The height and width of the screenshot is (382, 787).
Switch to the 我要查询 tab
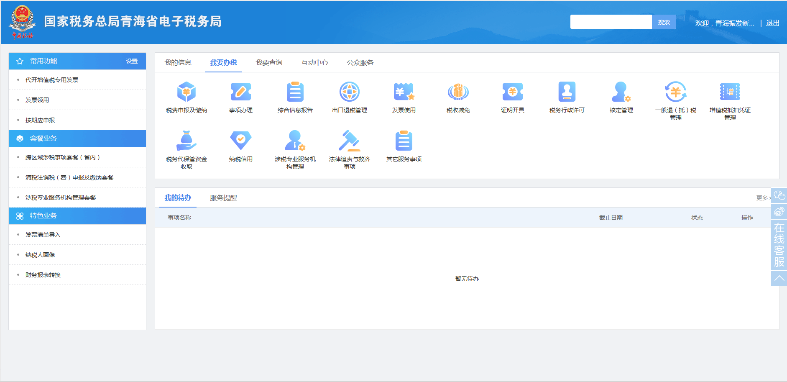[x=269, y=62]
